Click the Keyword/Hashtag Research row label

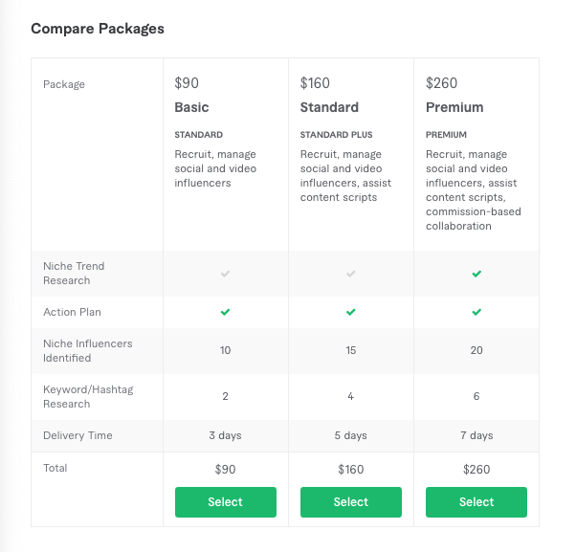tap(88, 397)
